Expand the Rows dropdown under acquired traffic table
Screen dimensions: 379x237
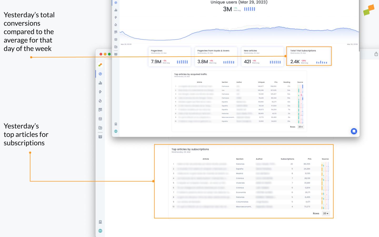(300, 127)
